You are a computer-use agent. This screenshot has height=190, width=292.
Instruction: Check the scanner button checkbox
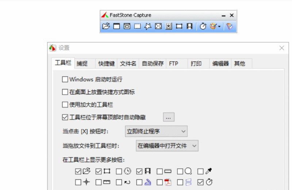coord(139,182)
